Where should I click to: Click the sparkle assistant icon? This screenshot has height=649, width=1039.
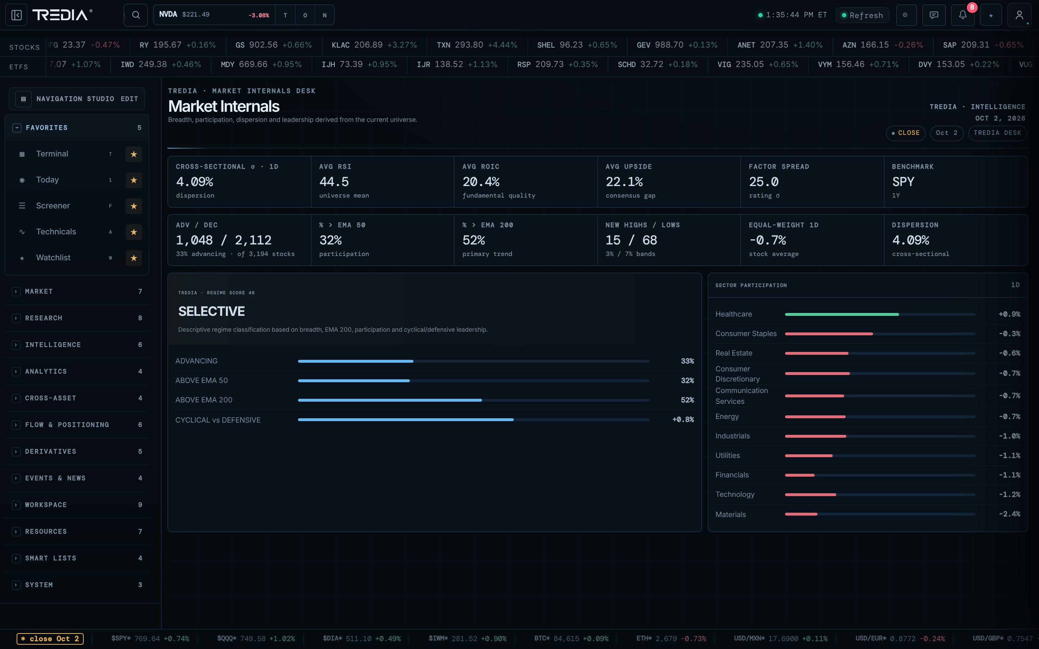tap(991, 15)
